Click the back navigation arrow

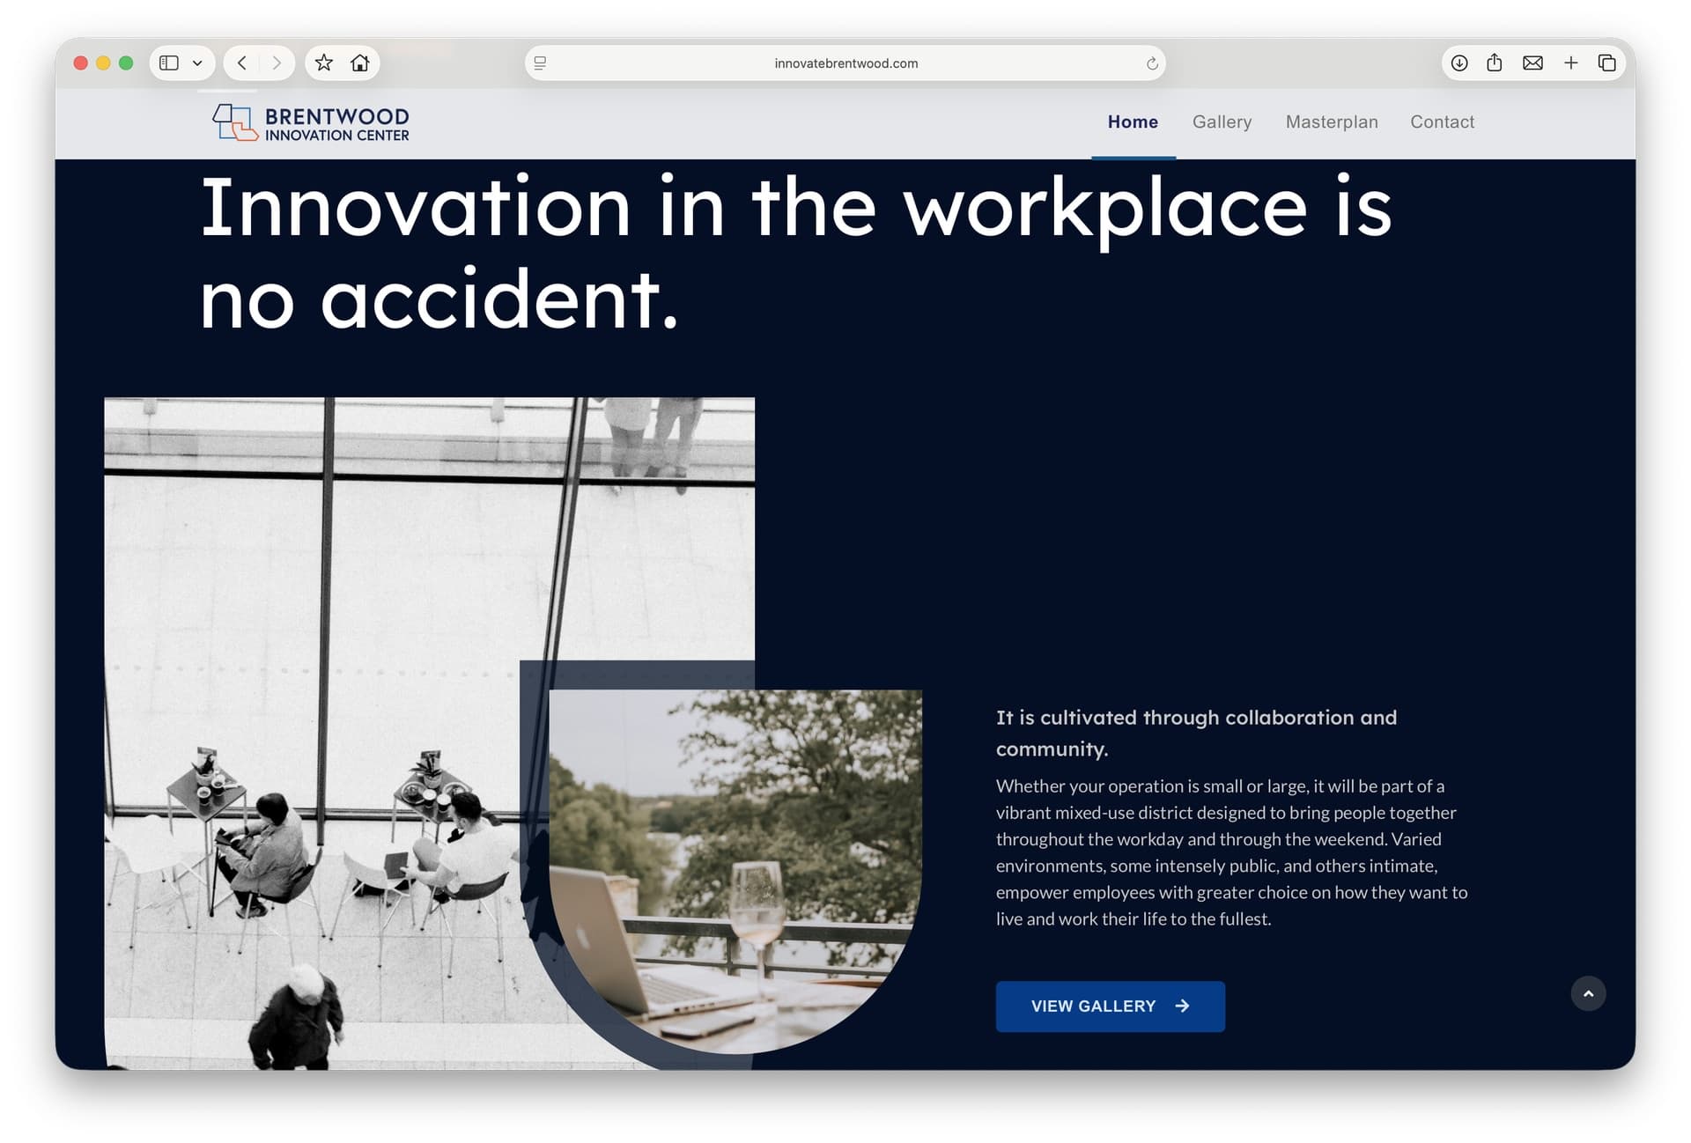tap(241, 63)
